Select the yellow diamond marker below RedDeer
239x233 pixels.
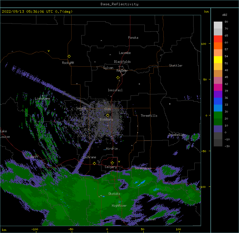118,78
